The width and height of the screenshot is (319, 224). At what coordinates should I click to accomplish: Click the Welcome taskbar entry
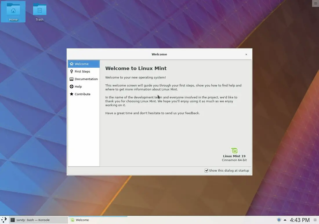98,220
